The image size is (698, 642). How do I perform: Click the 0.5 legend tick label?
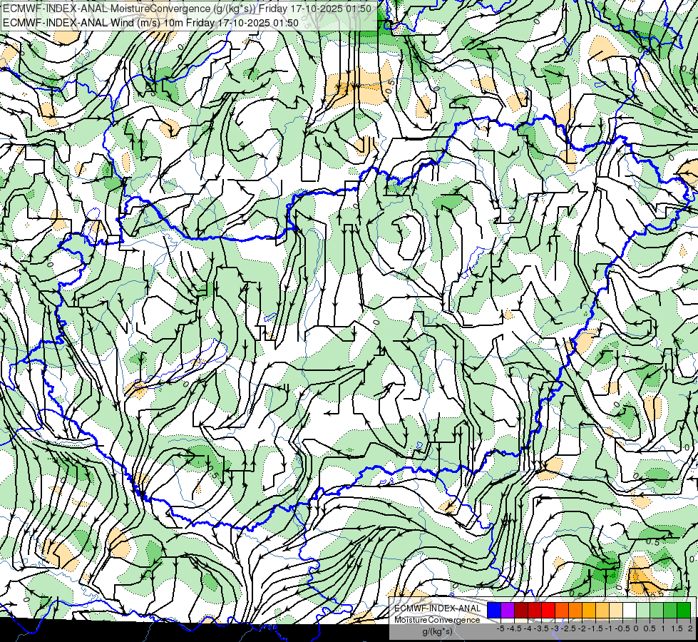coord(650,628)
